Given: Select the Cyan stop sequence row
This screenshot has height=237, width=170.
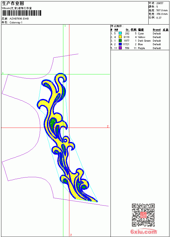Looking at the screenshot, I should tap(140, 33).
